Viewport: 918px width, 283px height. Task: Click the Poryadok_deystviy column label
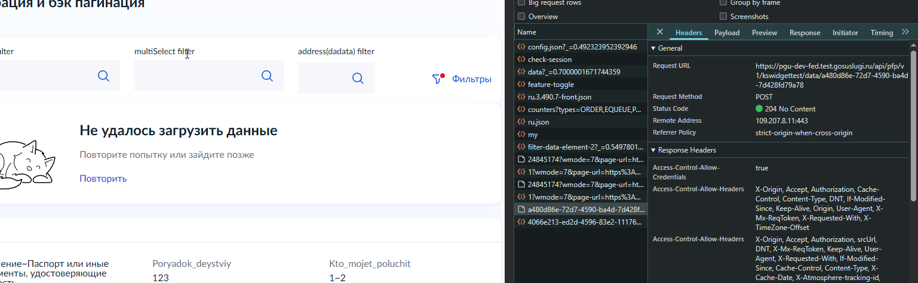pyautogui.click(x=192, y=263)
